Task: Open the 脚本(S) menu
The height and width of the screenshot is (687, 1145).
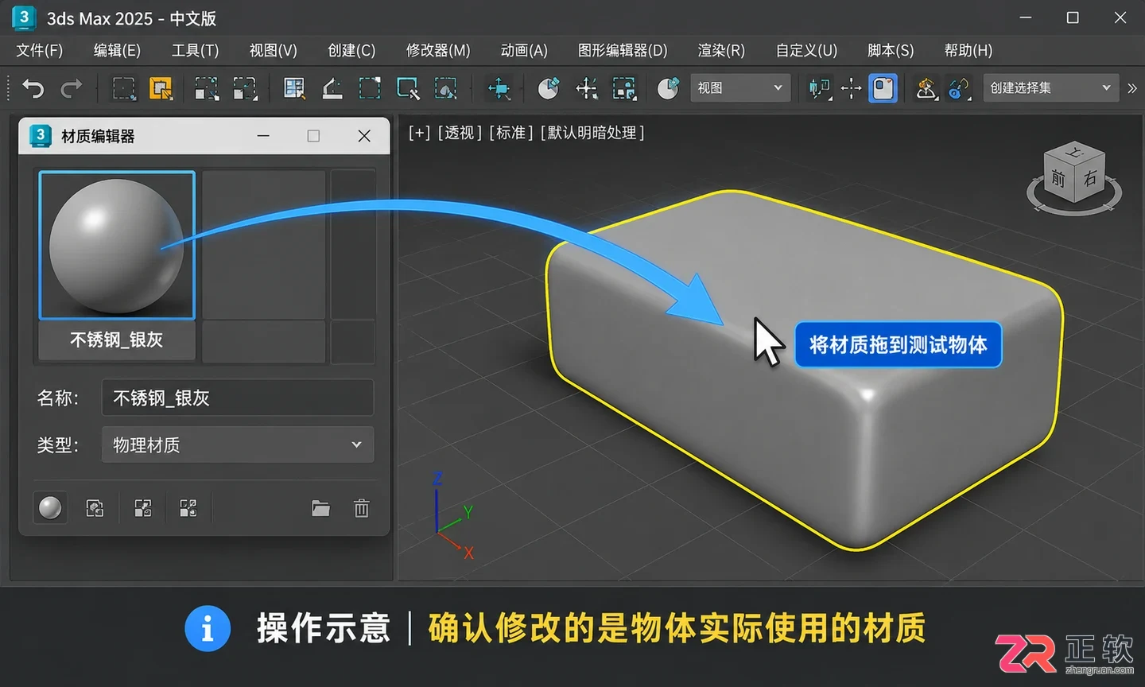Action: coord(891,50)
